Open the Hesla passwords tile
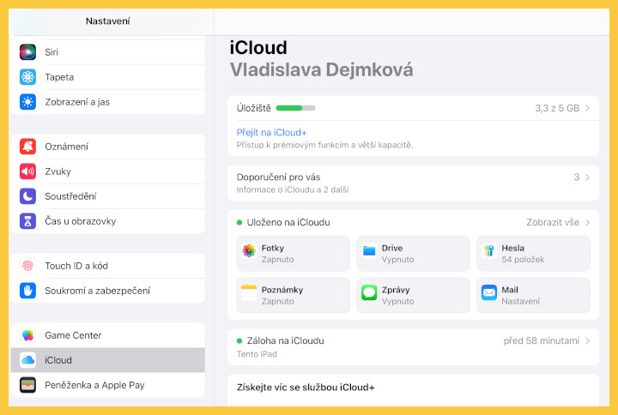This screenshot has height=415, width=618. point(533,253)
